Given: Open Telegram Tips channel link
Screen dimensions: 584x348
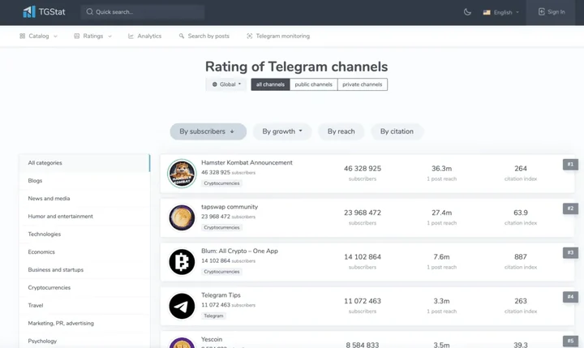Looking at the screenshot, I should [221, 295].
